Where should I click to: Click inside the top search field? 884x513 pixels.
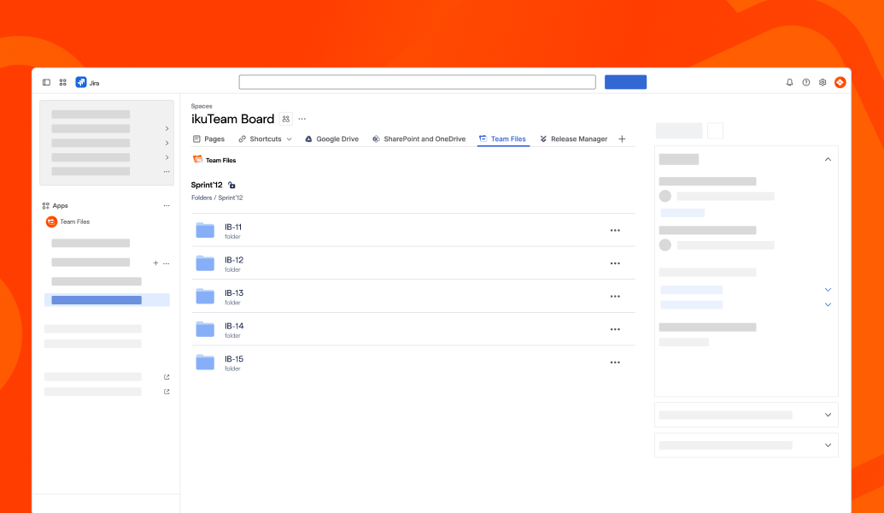coord(418,81)
